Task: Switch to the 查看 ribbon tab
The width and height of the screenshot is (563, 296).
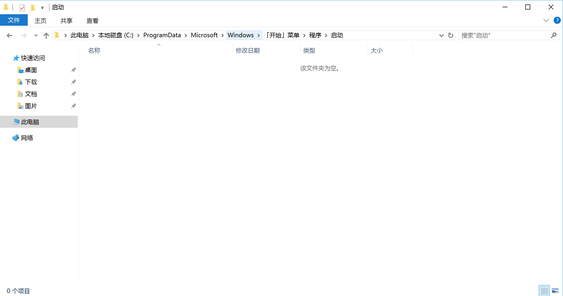Action: (92, 20)
